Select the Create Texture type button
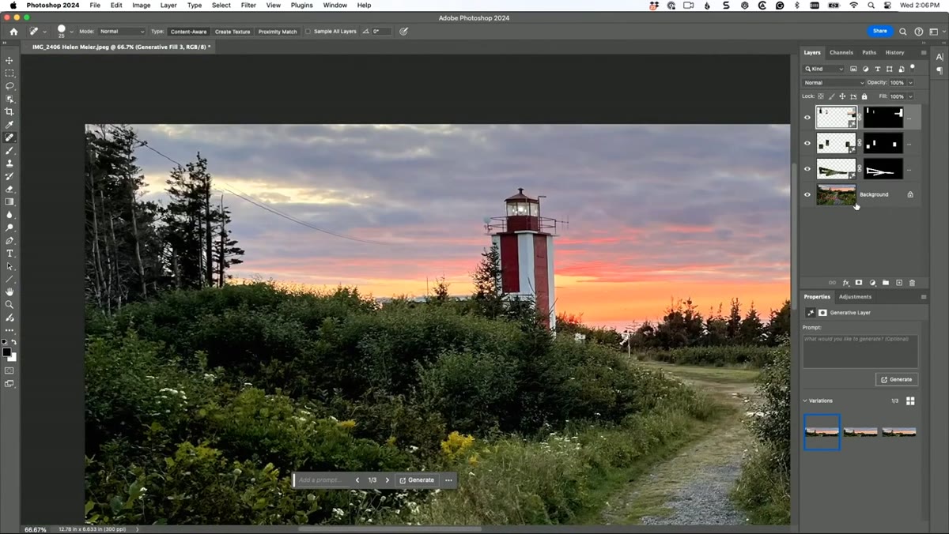Image resolution: width=949 pixels, height=534 pixels. (233, 32)
